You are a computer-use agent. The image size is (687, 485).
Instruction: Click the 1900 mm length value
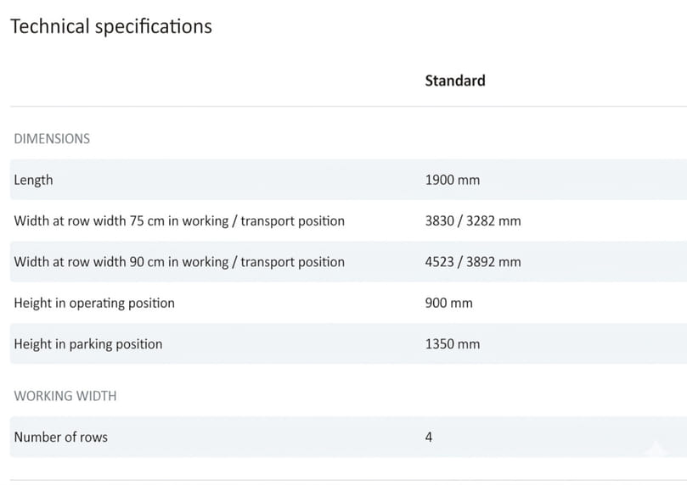coord(452,180)
